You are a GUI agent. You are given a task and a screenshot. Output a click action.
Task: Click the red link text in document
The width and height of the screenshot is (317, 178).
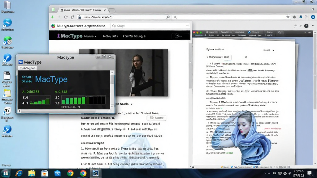[273, 129]
